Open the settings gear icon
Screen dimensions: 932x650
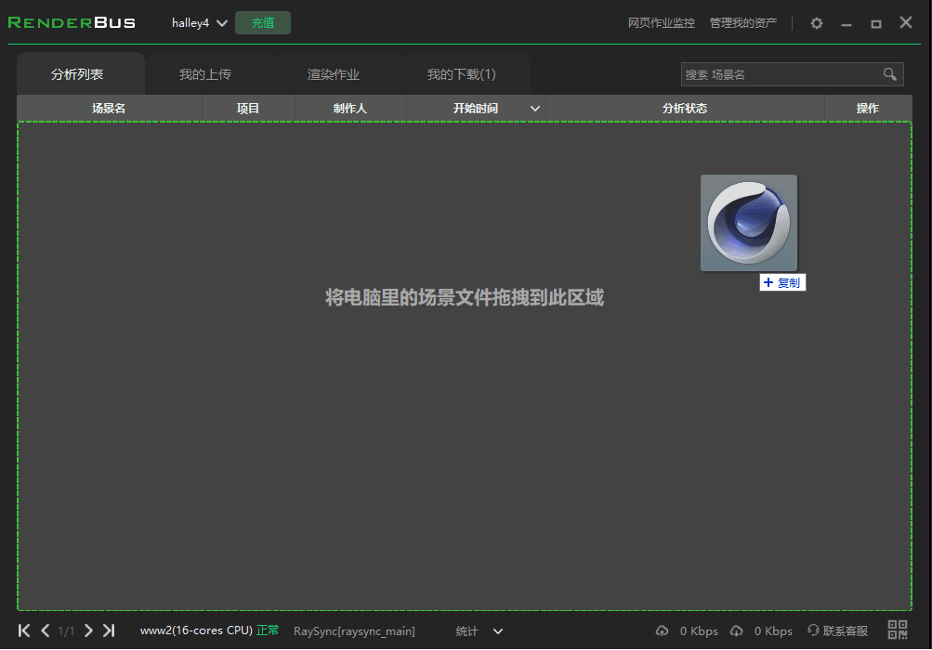817,23
